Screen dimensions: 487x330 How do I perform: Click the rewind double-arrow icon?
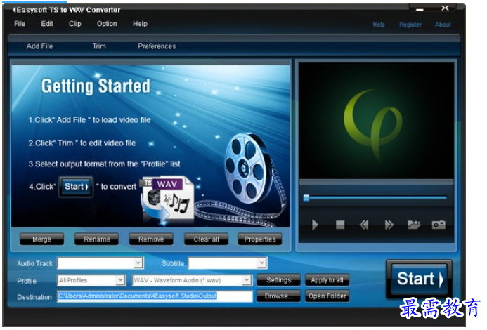point(364,225)
